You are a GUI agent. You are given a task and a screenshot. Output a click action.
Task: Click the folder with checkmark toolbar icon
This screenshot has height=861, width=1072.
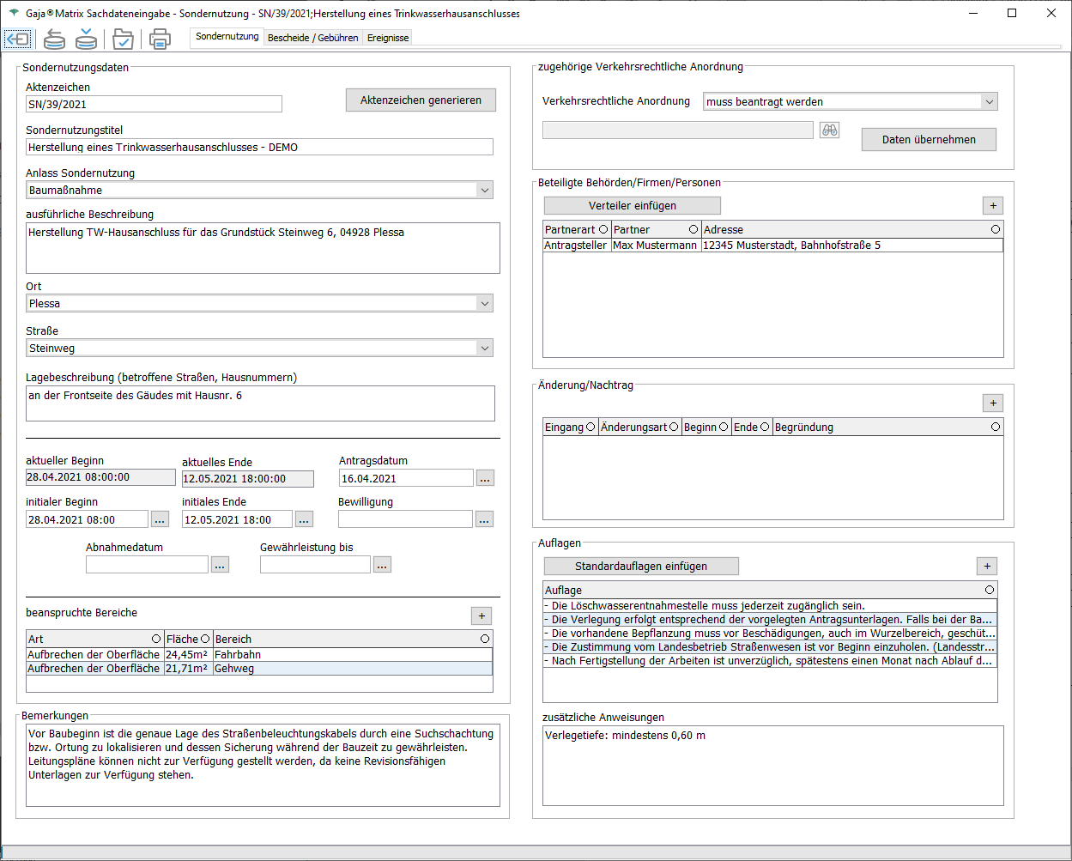pyautogui.click(x=123, y=39)
